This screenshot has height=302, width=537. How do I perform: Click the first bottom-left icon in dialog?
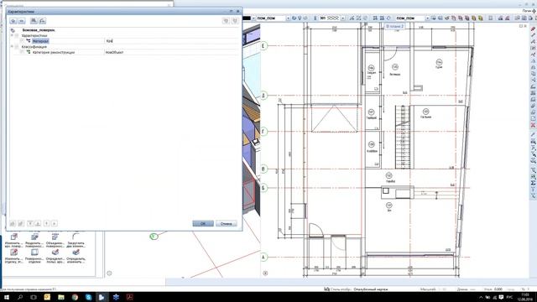coord(13,224)
